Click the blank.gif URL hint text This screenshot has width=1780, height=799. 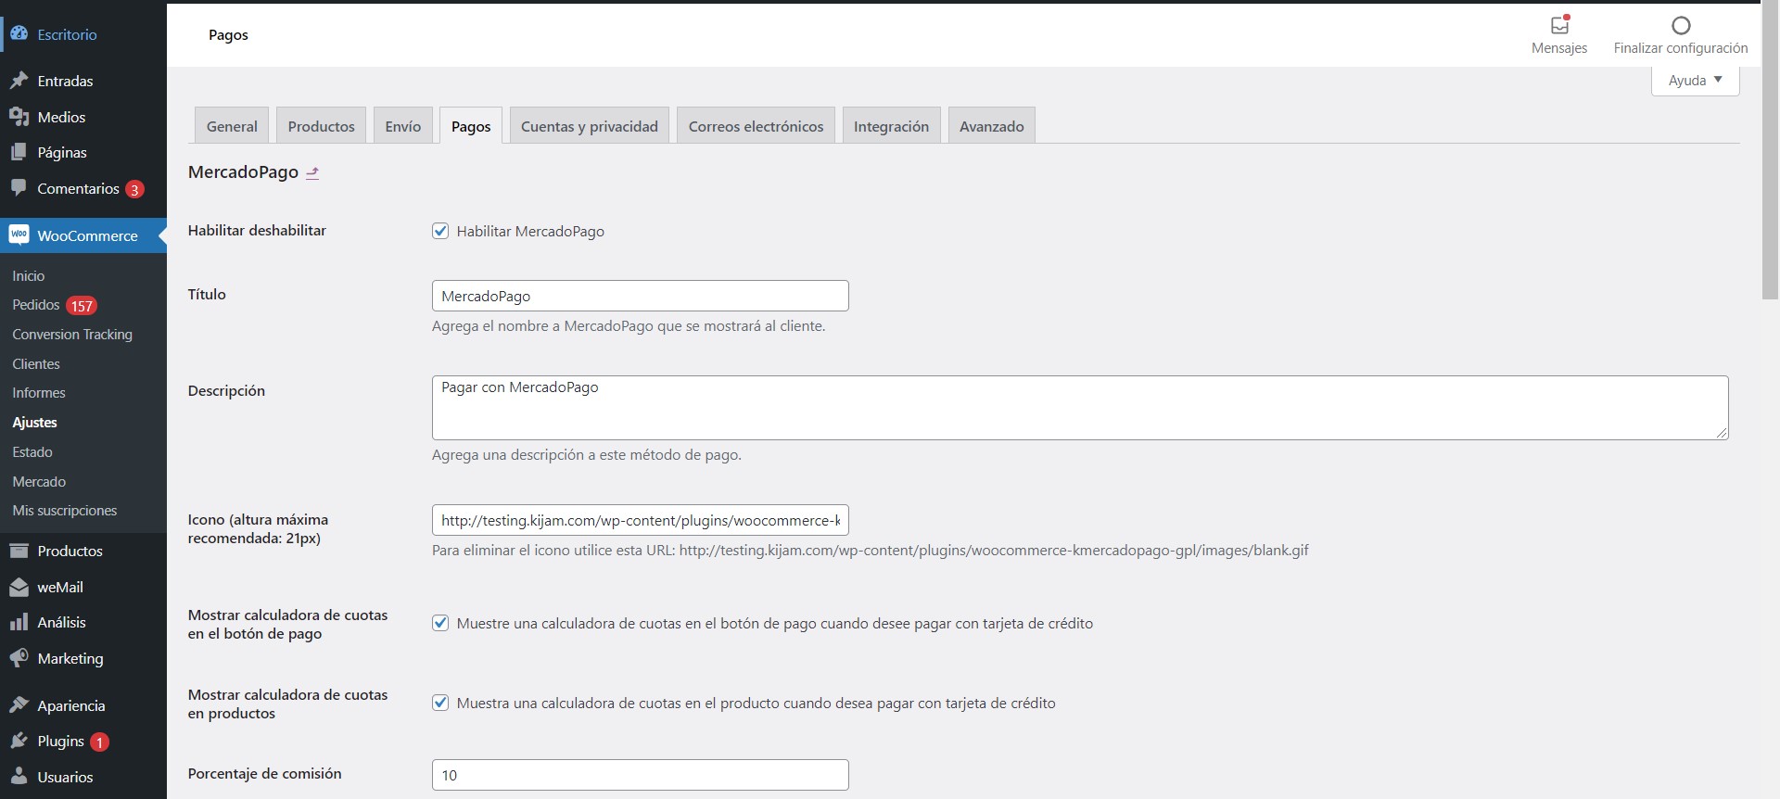[870, 551]
